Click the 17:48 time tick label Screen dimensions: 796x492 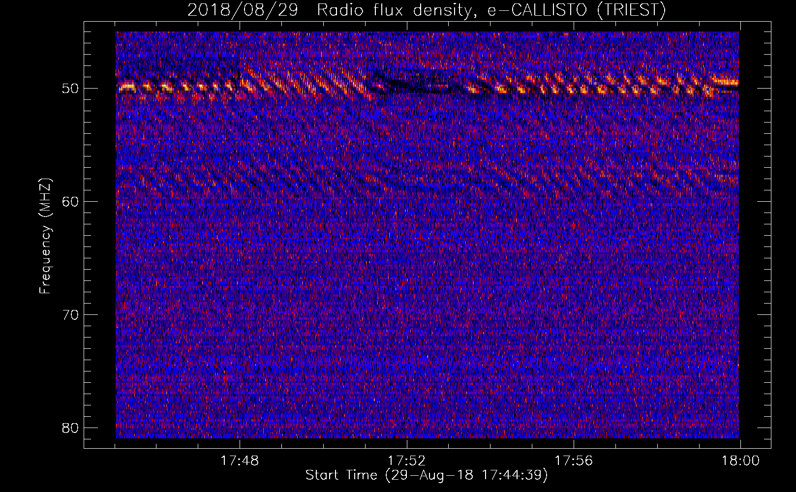[240, 461]
